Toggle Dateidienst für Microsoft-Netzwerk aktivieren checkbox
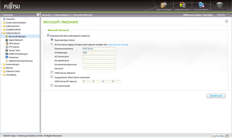 click(x=48, y=35)
